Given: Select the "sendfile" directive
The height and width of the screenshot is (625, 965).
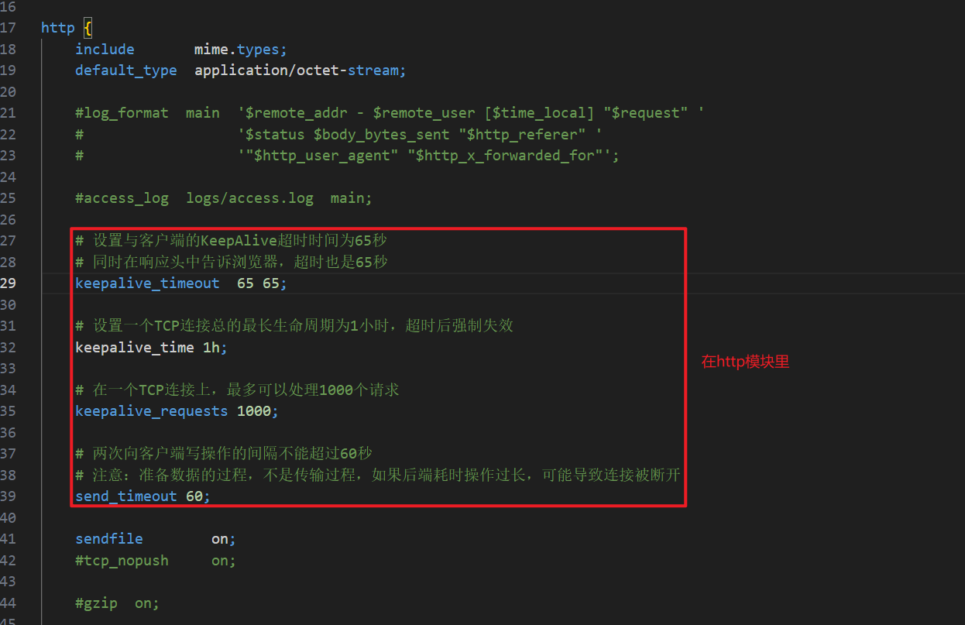Looking at the screenshot, I should pos(109,538).
